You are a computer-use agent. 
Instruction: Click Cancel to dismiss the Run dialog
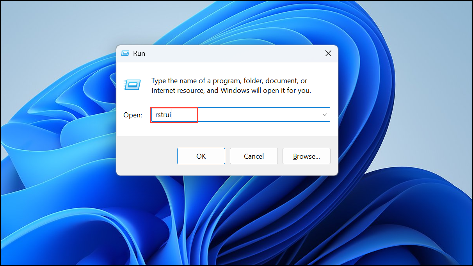(x=254, y=156)
